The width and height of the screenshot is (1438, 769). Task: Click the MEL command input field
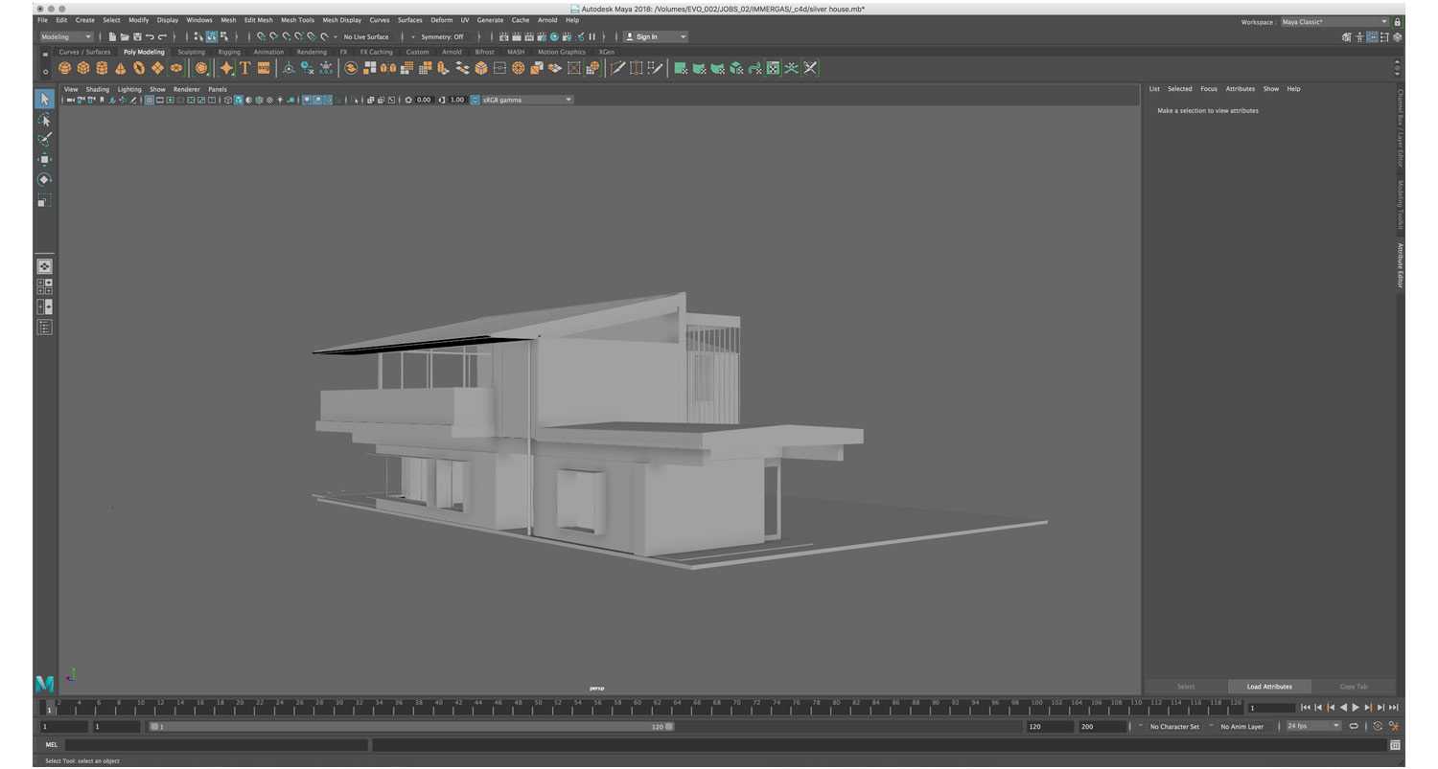217,744
